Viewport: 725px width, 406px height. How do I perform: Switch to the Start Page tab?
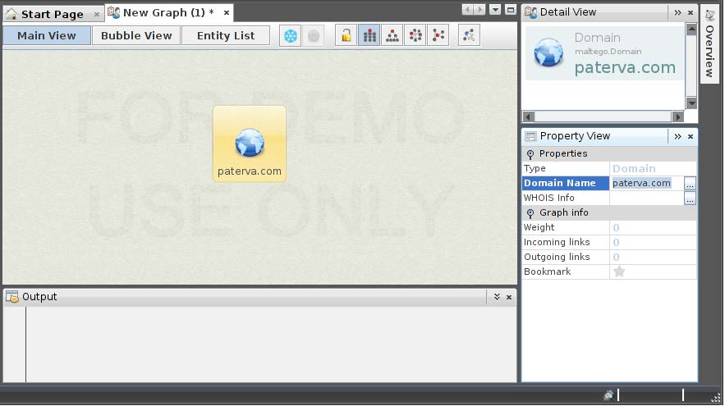click(52, 14)
